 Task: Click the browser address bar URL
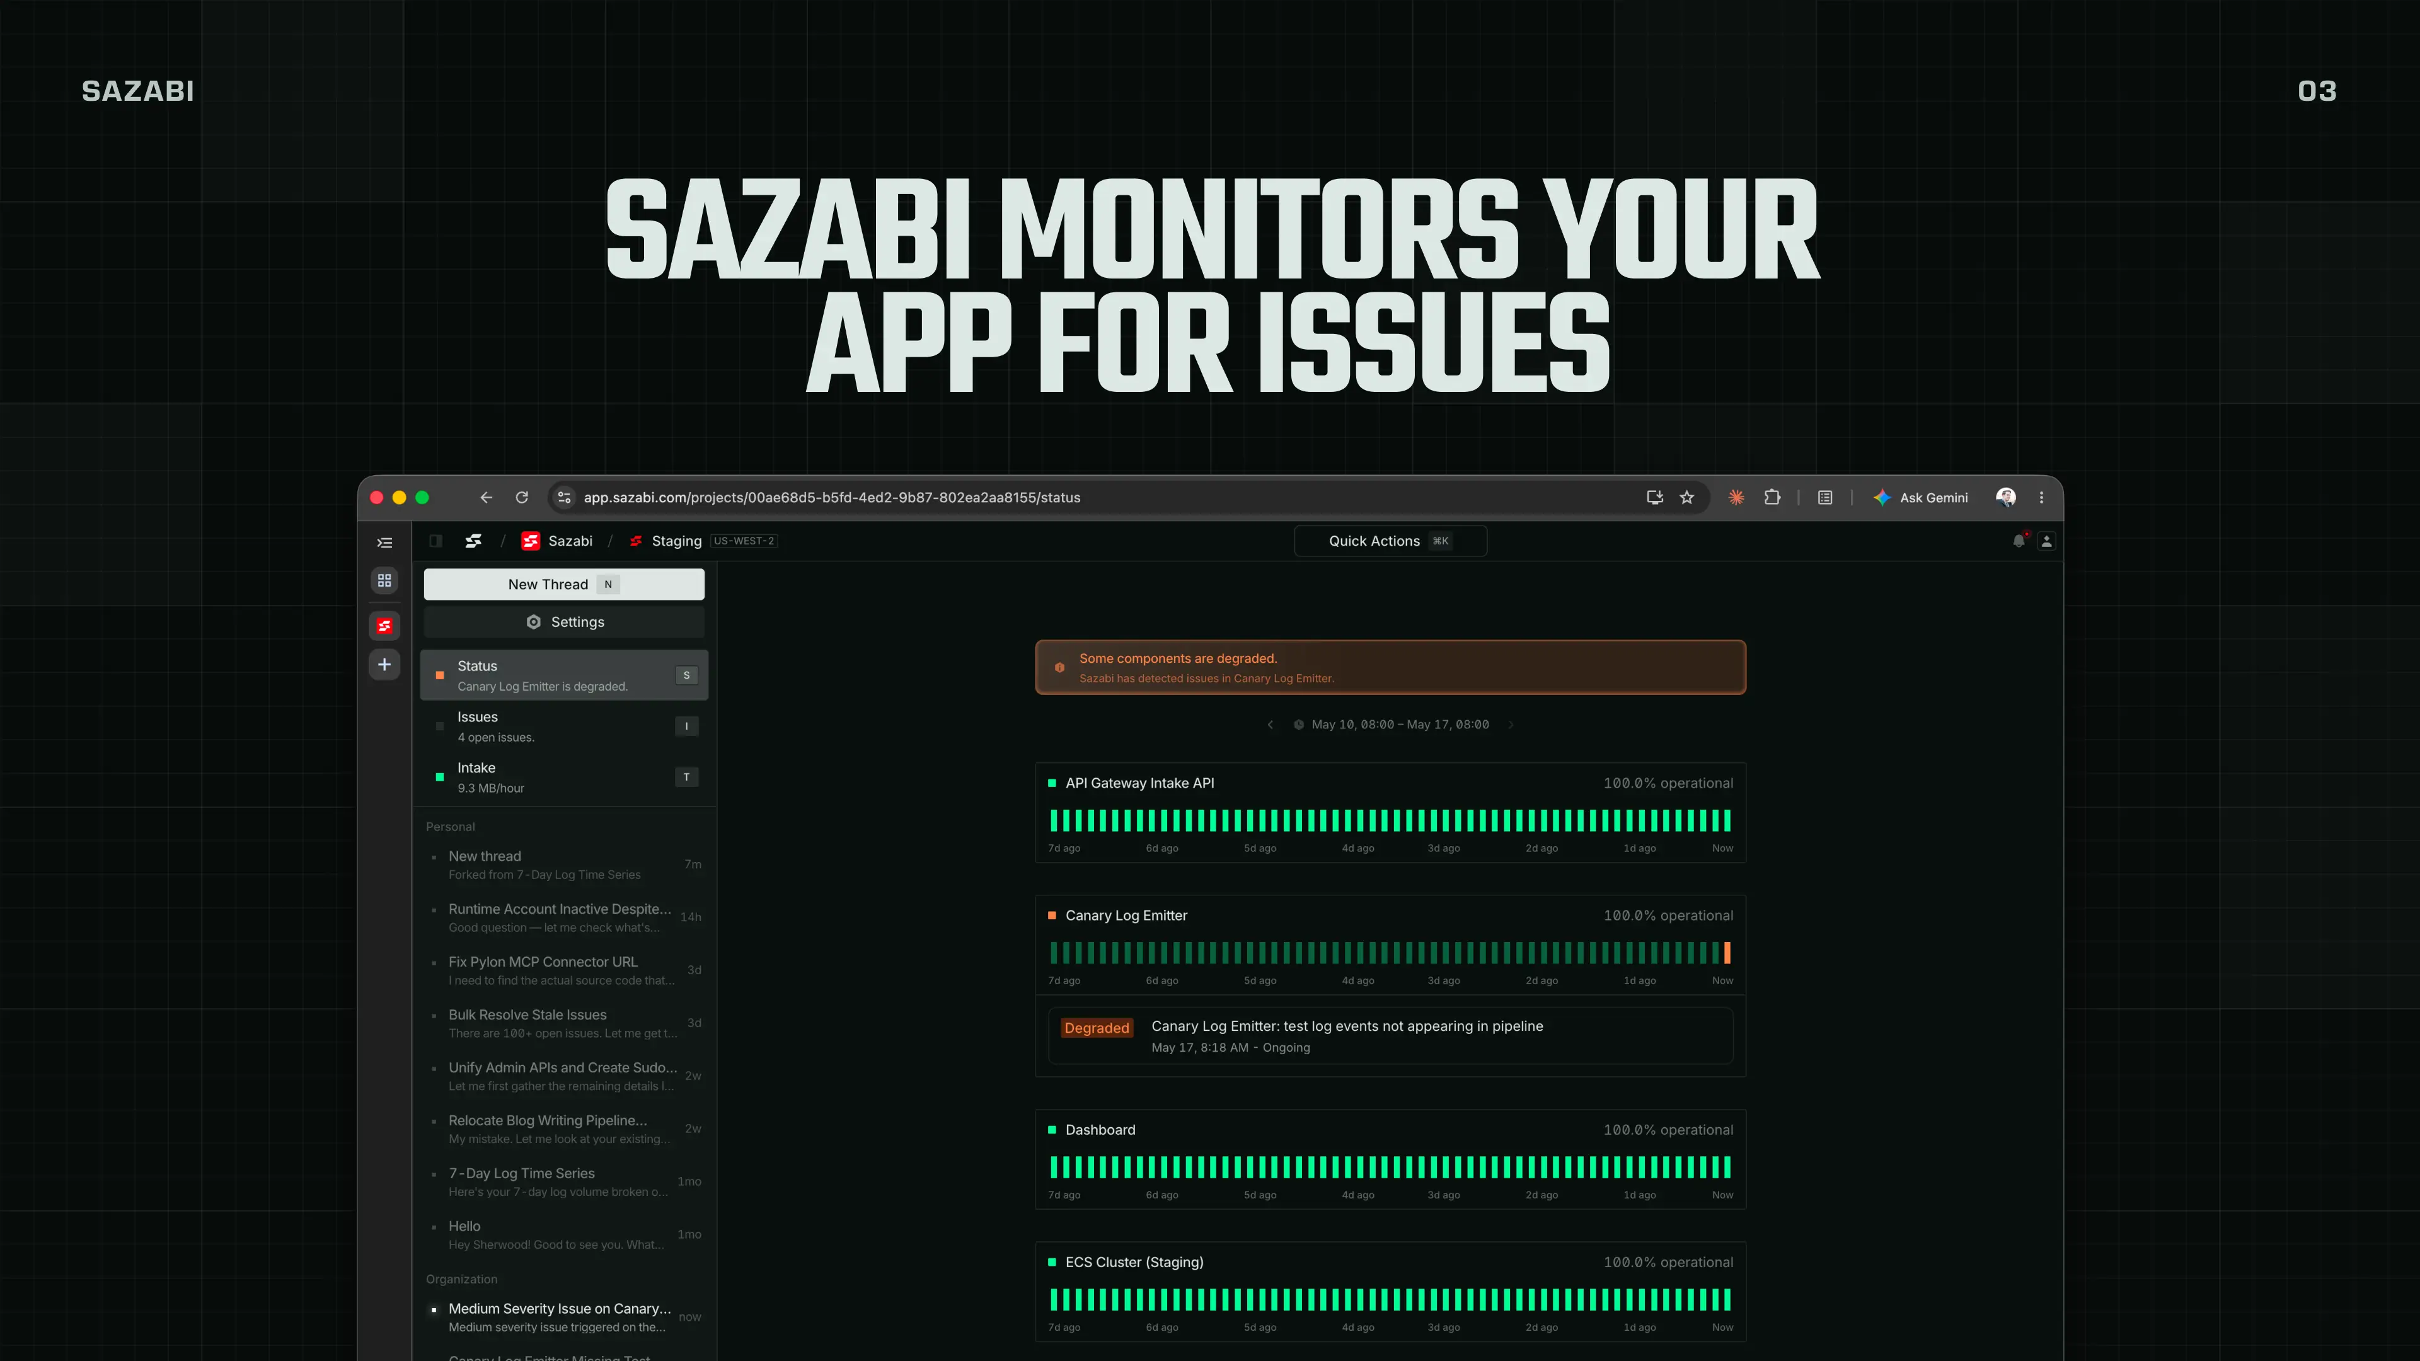pyautogui.click(x=831, y=498)
